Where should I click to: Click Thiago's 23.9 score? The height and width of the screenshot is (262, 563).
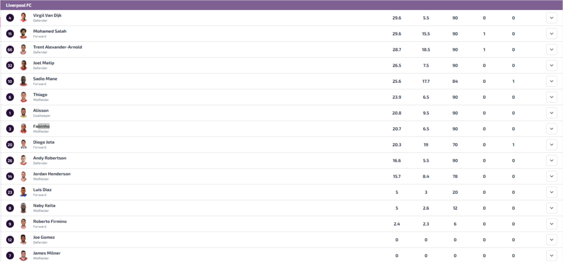[397, 97]
